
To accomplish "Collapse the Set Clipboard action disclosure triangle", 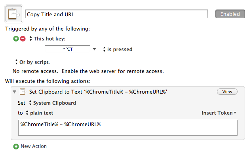I will [15, 92].
